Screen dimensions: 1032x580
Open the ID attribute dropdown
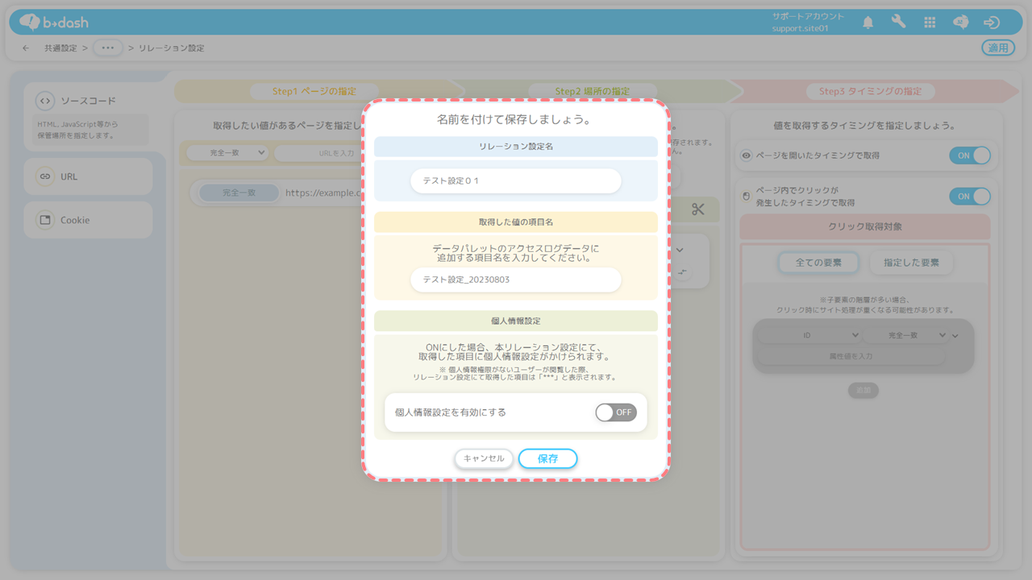[x=809, y=335]
